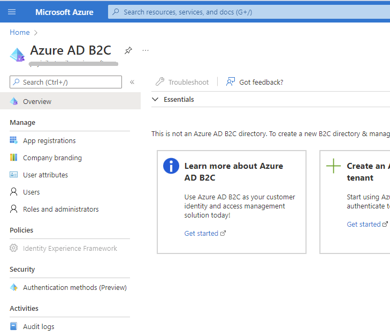The width and height of the screenshot is (390, 336).
Task: Click the Overview pyramid icon
Action: pos(14,101)
